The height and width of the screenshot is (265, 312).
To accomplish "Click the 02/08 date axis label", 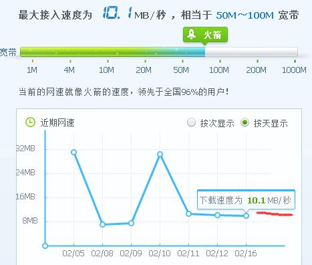I will tap(102, 254).
